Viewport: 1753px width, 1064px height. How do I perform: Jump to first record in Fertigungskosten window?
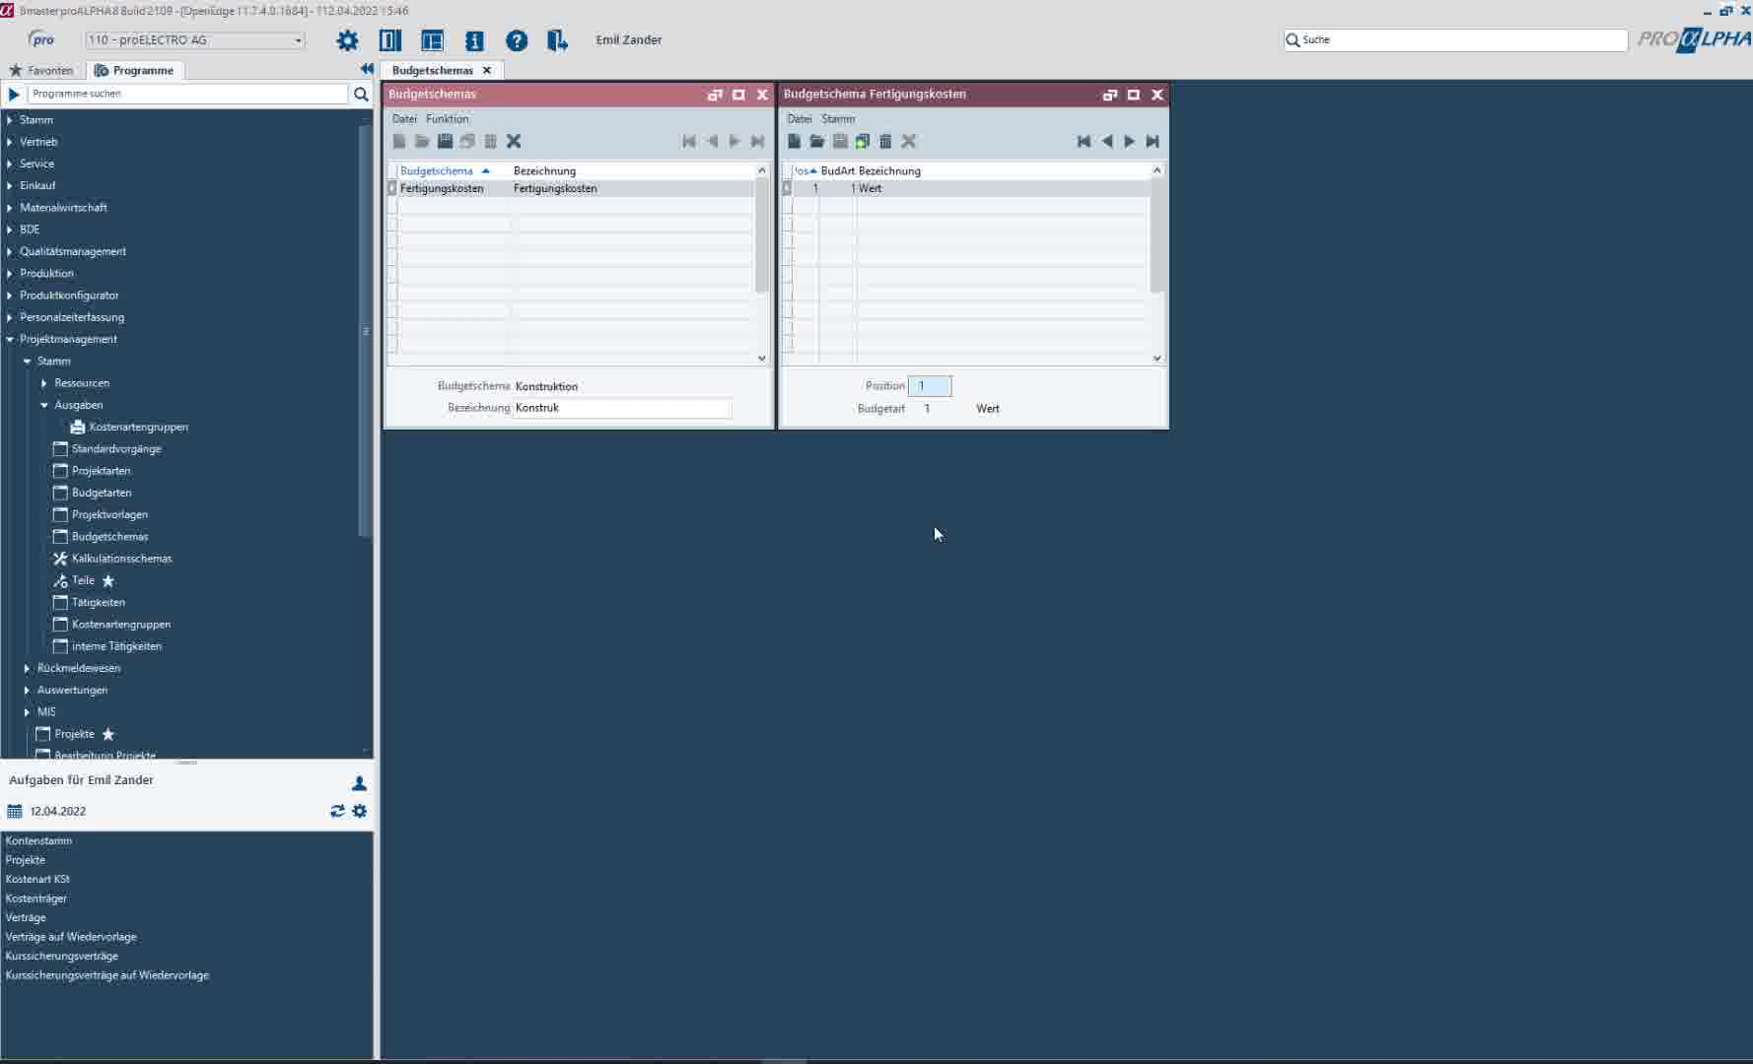1084,141
